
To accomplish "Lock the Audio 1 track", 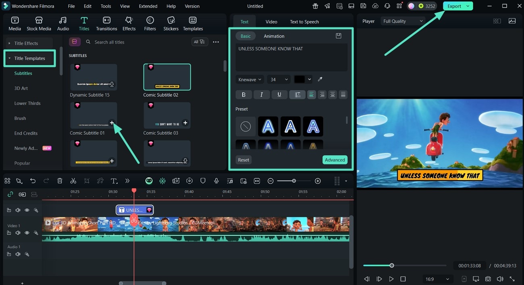I will tap(9, 254).
